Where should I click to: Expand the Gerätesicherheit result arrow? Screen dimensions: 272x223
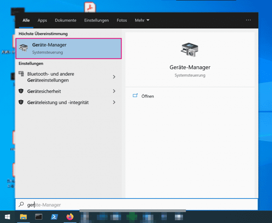coord(114,91)
